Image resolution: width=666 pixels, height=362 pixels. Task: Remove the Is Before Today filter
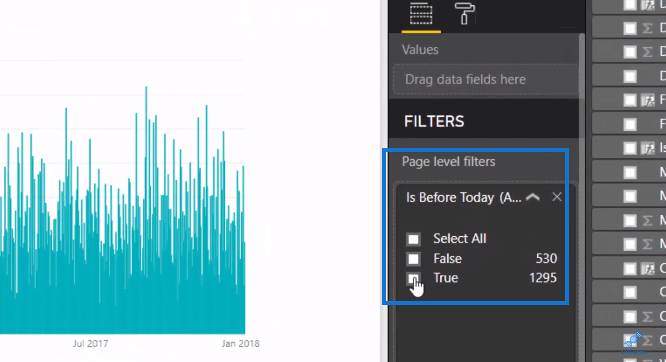(557, 197)
